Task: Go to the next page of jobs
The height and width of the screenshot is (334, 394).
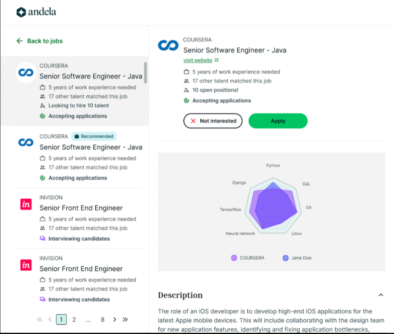Action: point(114,319)
